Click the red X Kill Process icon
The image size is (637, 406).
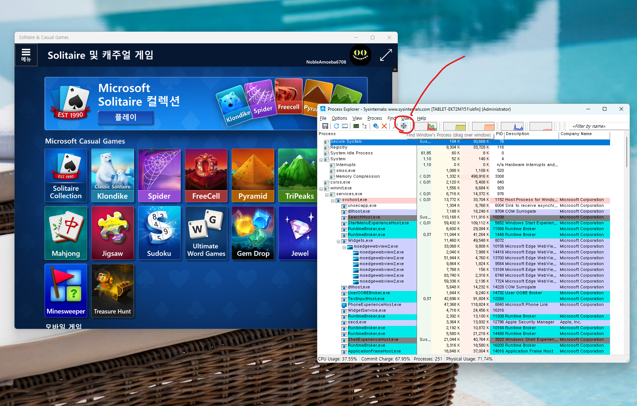384,126
